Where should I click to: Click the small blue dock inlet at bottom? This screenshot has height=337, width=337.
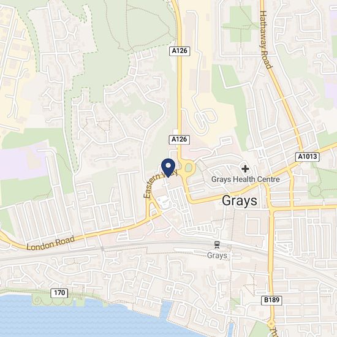pyautogui.click(x=230, y=331)
